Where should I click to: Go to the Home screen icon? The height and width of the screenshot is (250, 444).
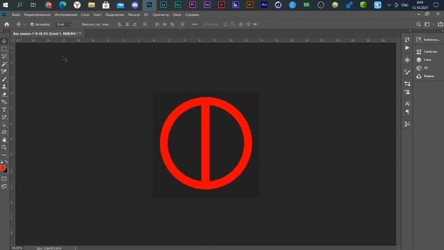pyautogui.click(x=6, y=24)
